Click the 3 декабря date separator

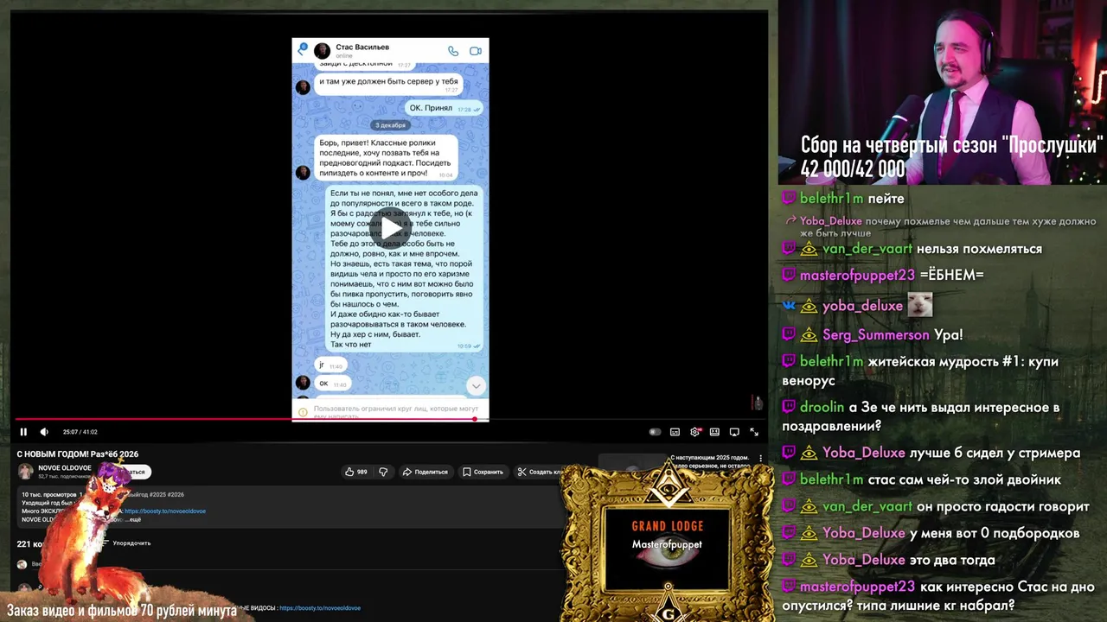pos(390,125)
